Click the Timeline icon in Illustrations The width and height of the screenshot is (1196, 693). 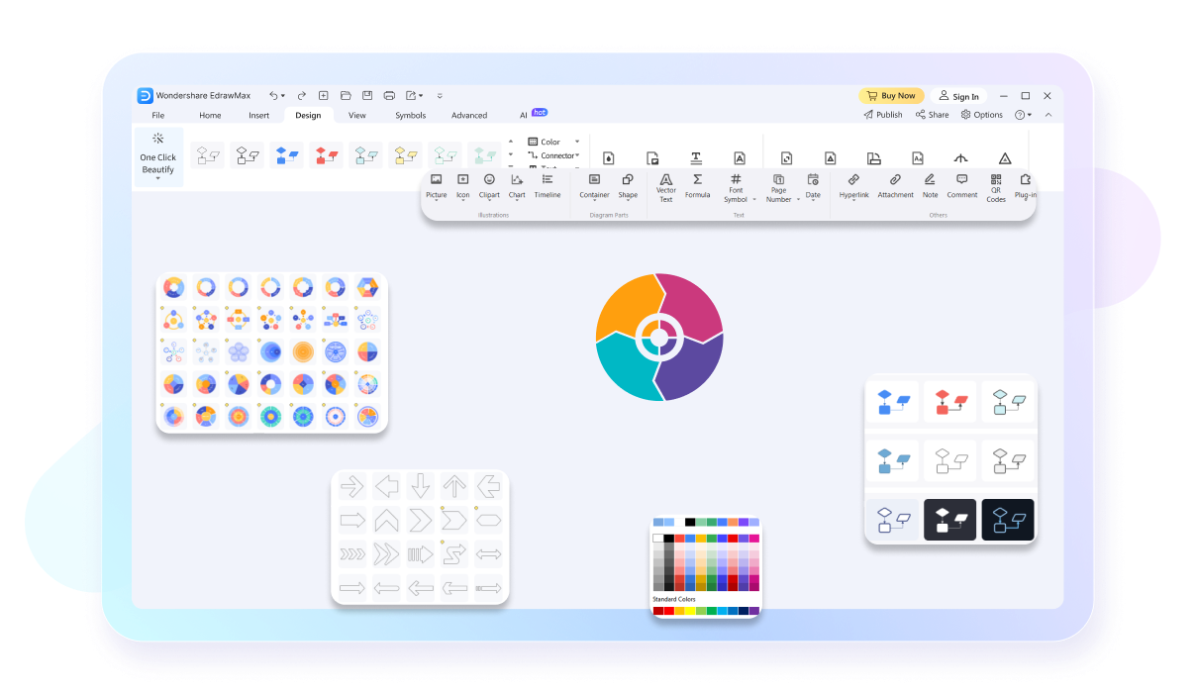(548, 185)
